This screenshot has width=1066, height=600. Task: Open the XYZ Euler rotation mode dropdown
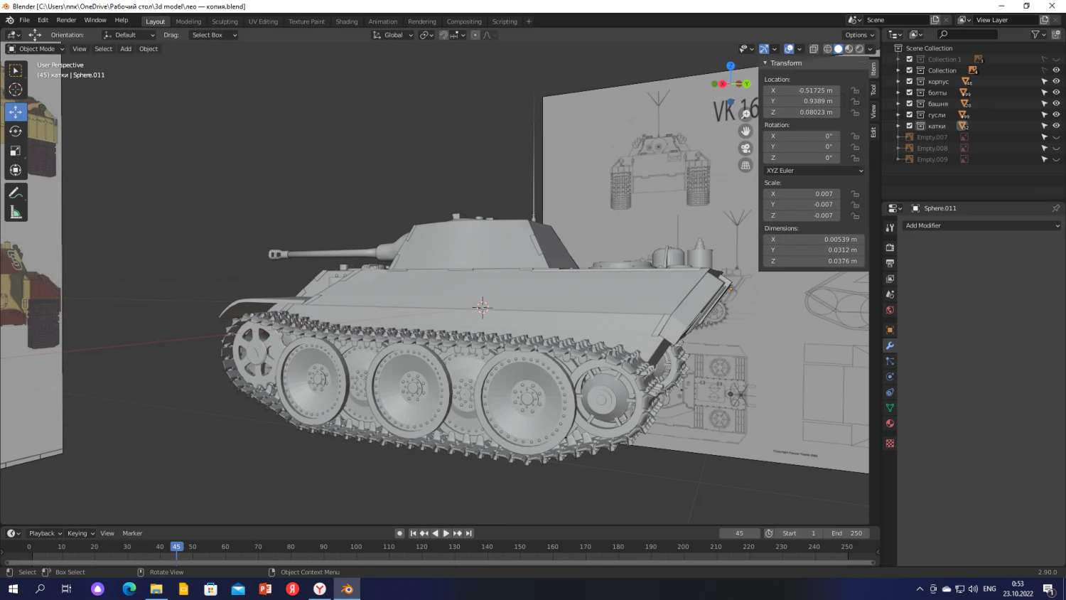(x=813, y=171)
